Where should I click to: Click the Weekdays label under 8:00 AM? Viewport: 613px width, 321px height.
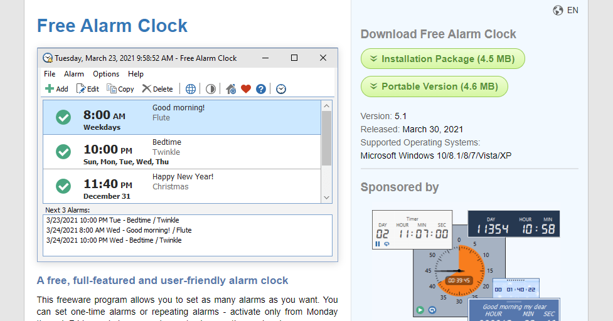pyautogui.click(x=102, y=127)
